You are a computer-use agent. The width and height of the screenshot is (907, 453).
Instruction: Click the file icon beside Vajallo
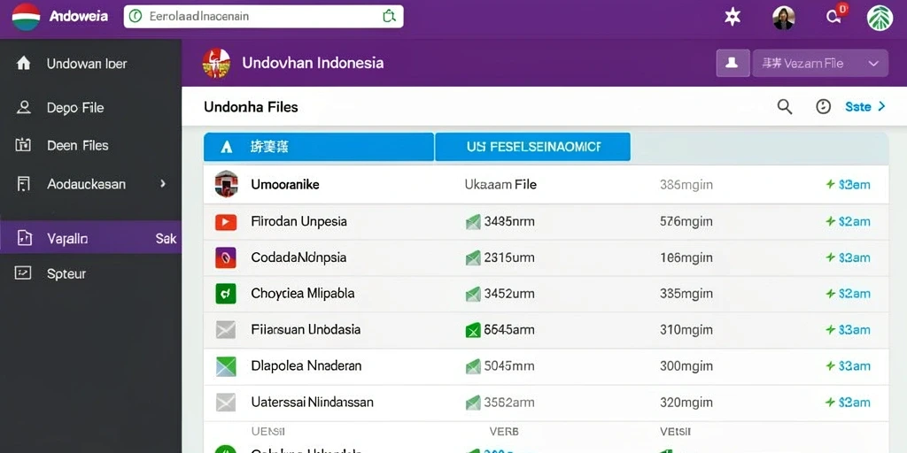[25, 237]
